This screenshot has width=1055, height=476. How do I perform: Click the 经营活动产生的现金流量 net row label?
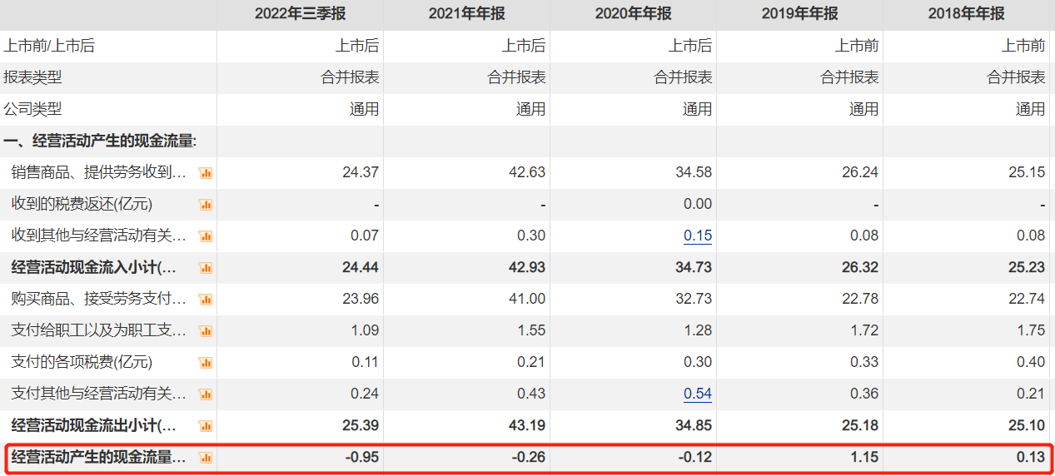[x=99, y=457]
